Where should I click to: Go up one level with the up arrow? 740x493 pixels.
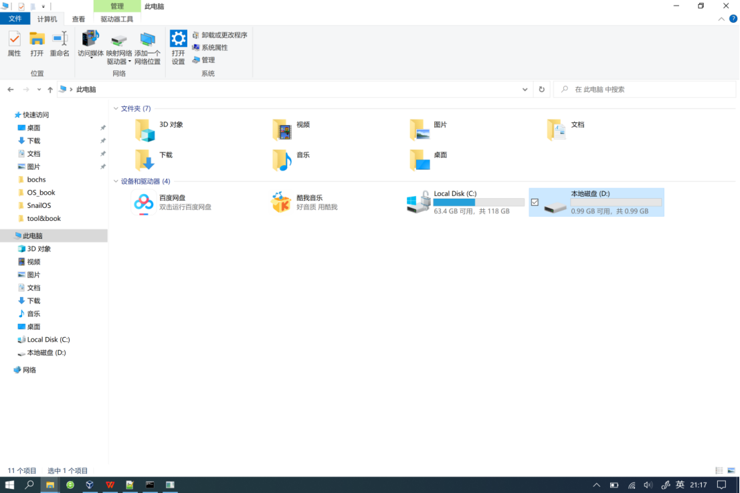click(50, 89)
